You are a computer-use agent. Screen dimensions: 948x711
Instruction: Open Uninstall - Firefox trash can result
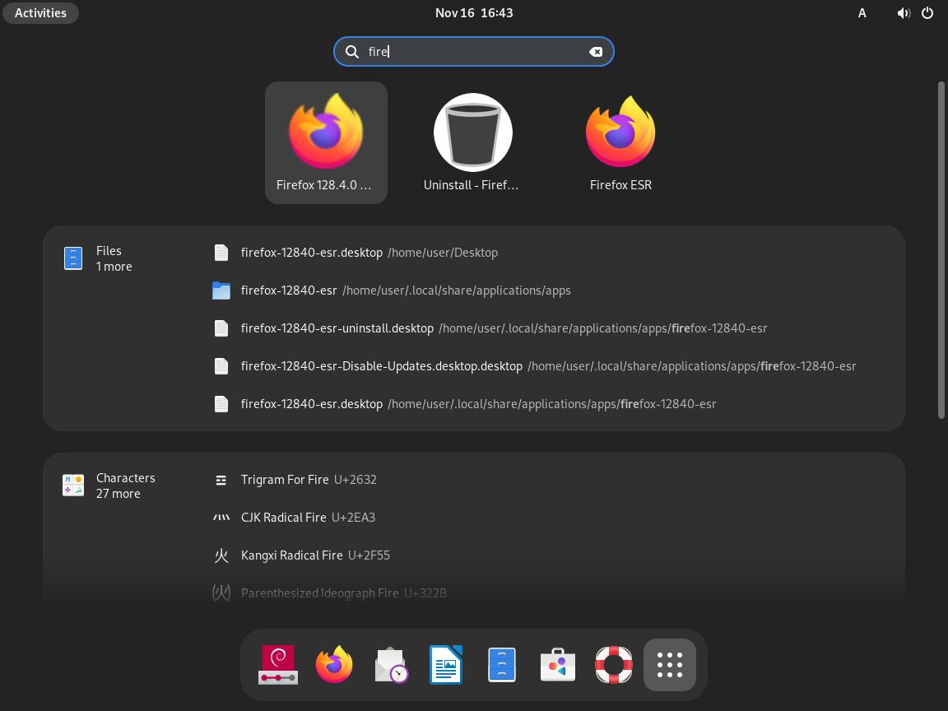pyautogui.click(x=472, y=142)
